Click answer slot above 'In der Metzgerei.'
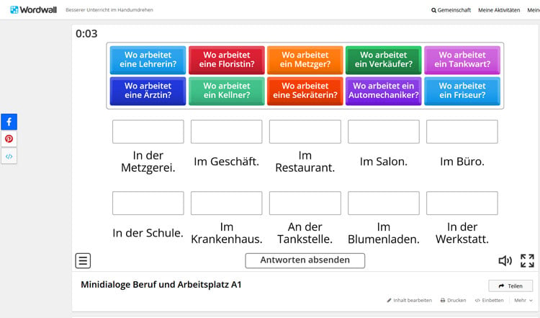 [148, 131]
